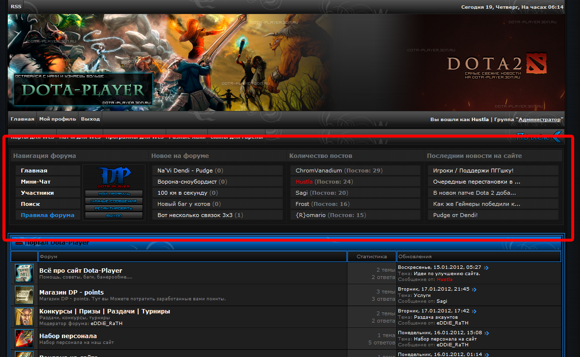Jump to last post arrow beside 17.01.2012, 17:42

[474, 311]
